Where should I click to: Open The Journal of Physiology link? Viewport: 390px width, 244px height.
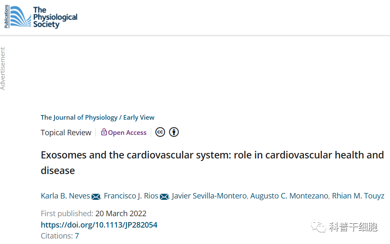79,118
